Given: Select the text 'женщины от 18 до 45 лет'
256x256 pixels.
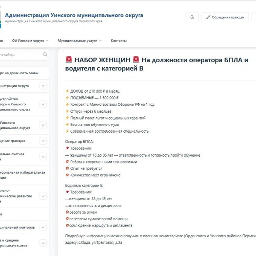Looking at the screenshot, I should (x=90, y=199).
